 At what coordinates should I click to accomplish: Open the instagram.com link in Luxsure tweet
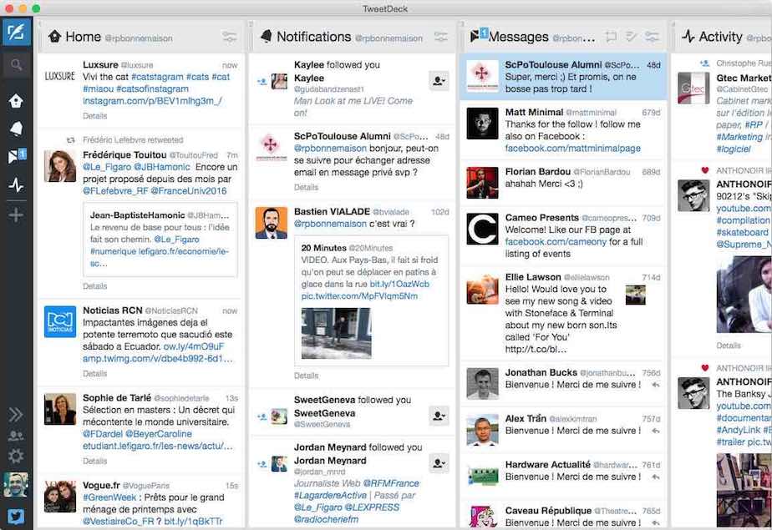(153, 101)
